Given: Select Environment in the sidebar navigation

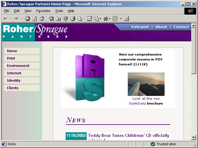Looking at the screenshot, I should tap(22, 66).
